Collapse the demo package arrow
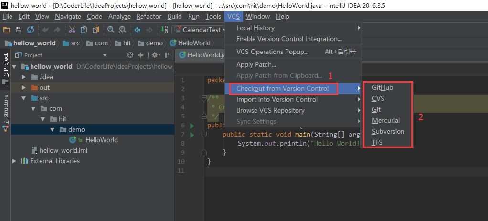The height and width of the screenshot is (221, 488). coord(53,130)
